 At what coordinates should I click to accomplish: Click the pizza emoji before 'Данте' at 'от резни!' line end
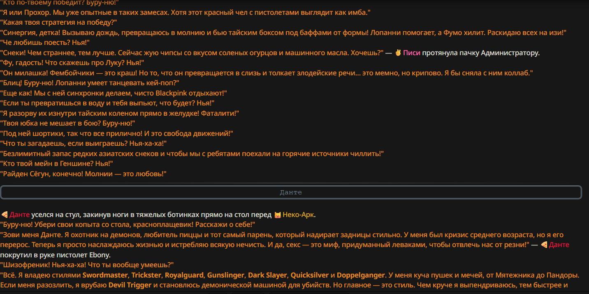pyautogui.click(x=544, y=245)
